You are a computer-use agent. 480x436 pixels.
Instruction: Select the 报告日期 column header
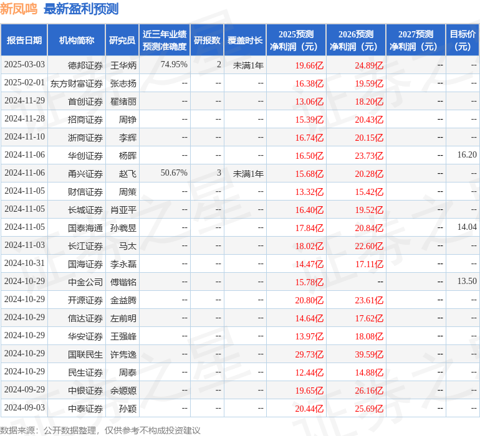coord(24,40)
